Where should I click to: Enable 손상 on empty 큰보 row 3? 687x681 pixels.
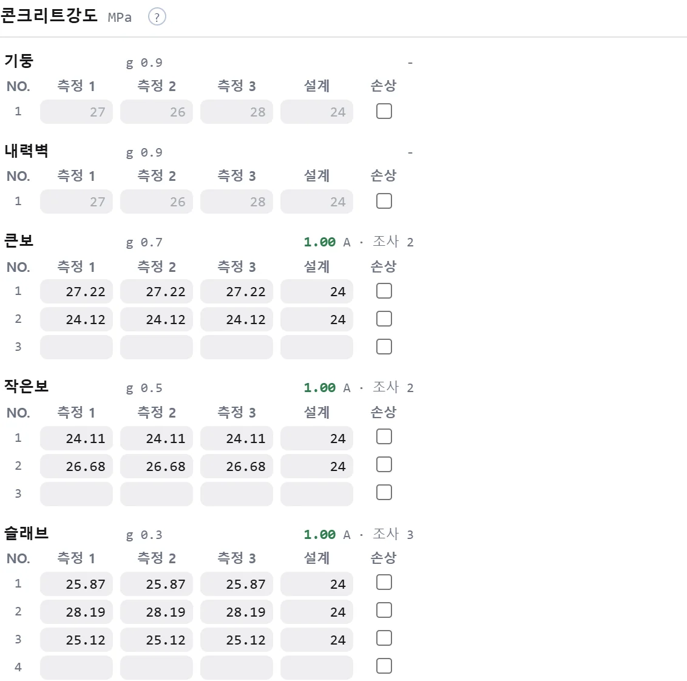tap(384, 347)
